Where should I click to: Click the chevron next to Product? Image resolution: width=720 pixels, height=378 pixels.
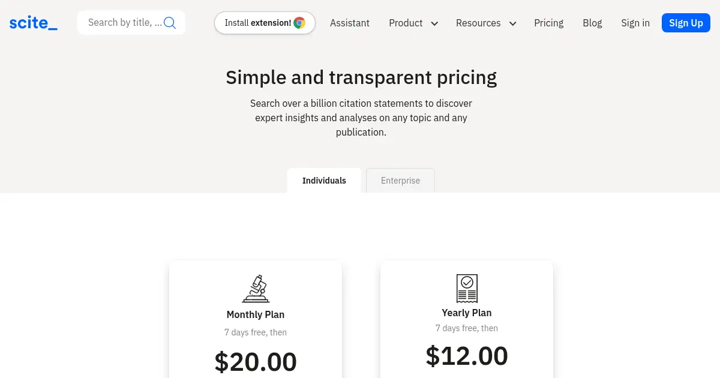(434, 23)
